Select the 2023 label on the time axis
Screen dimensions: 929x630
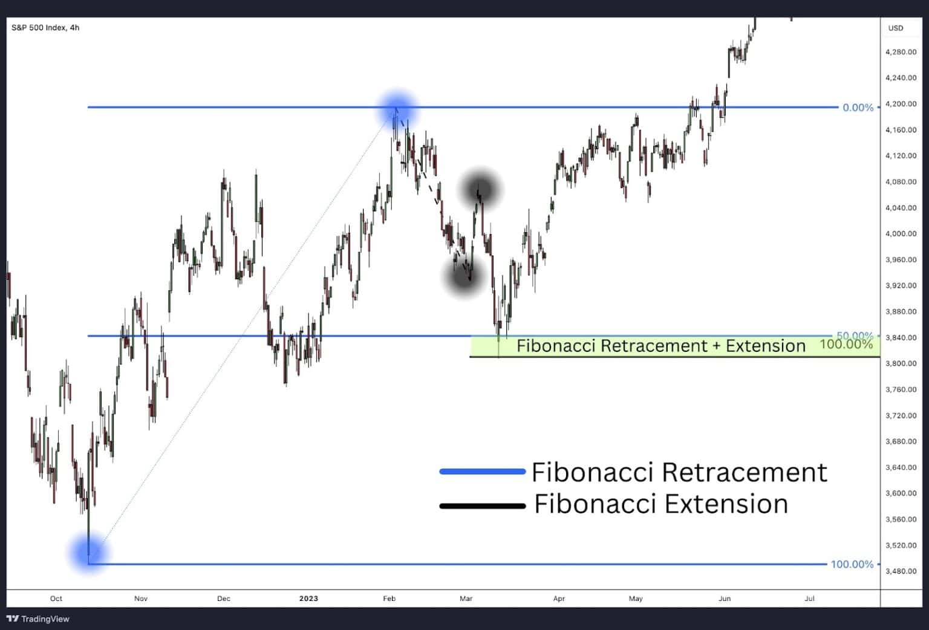[x=308, y=598]
